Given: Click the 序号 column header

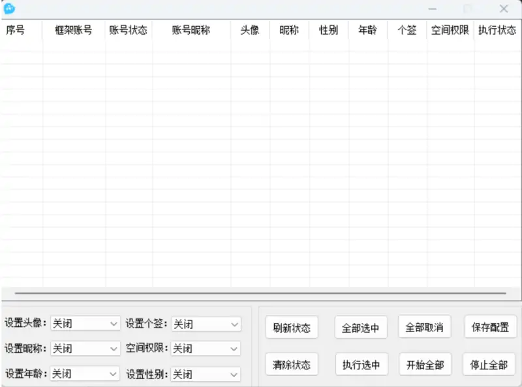Looking at the screenshot, I should (16, 29).
